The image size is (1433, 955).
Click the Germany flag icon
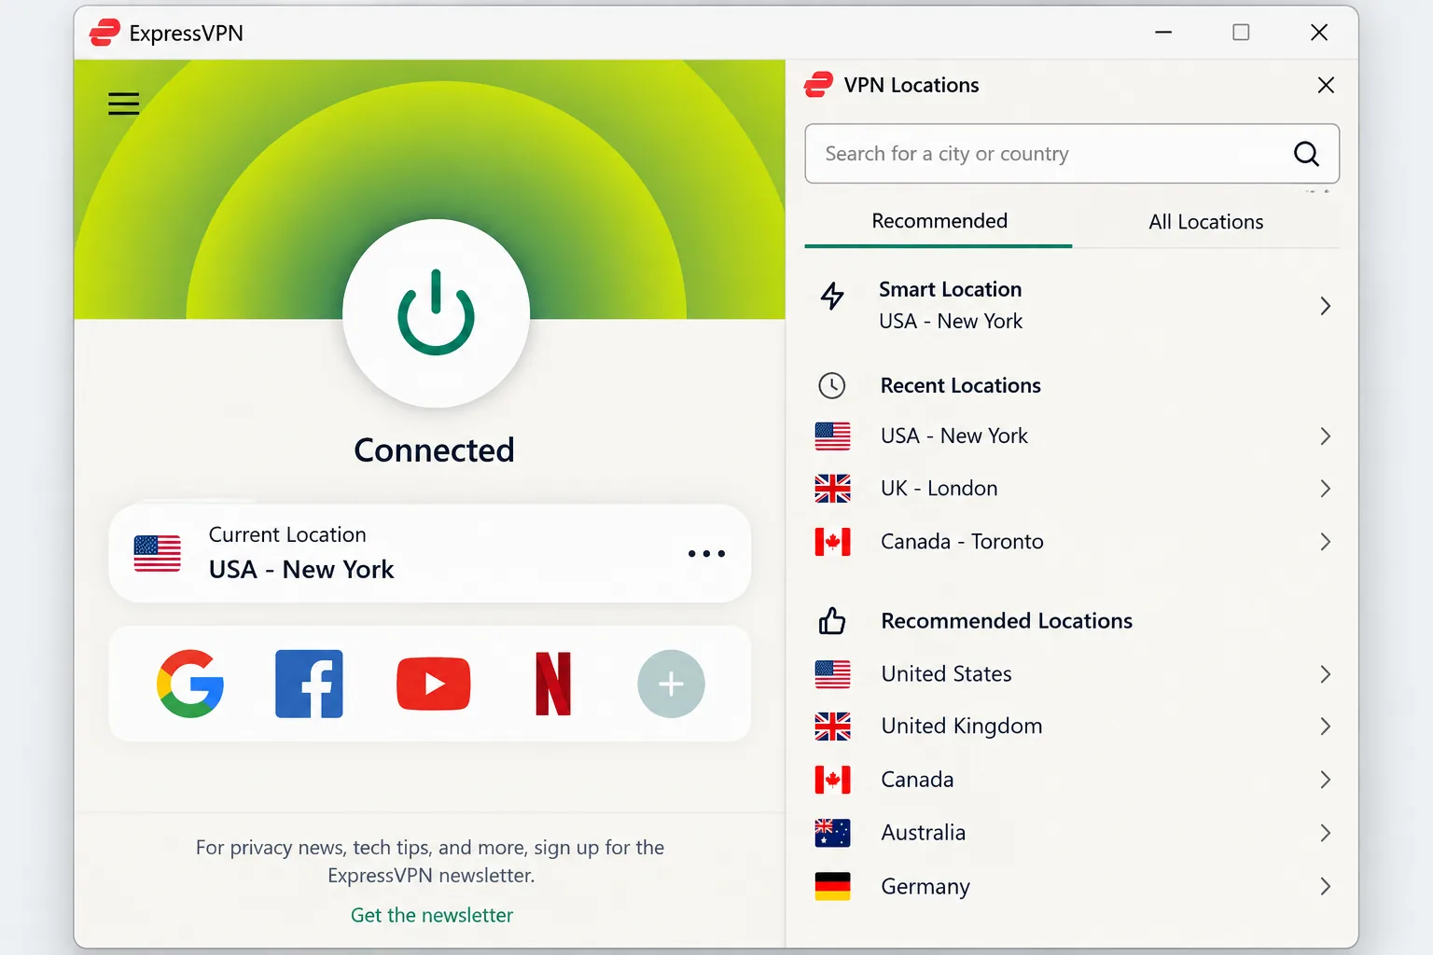tap(832, 886)
